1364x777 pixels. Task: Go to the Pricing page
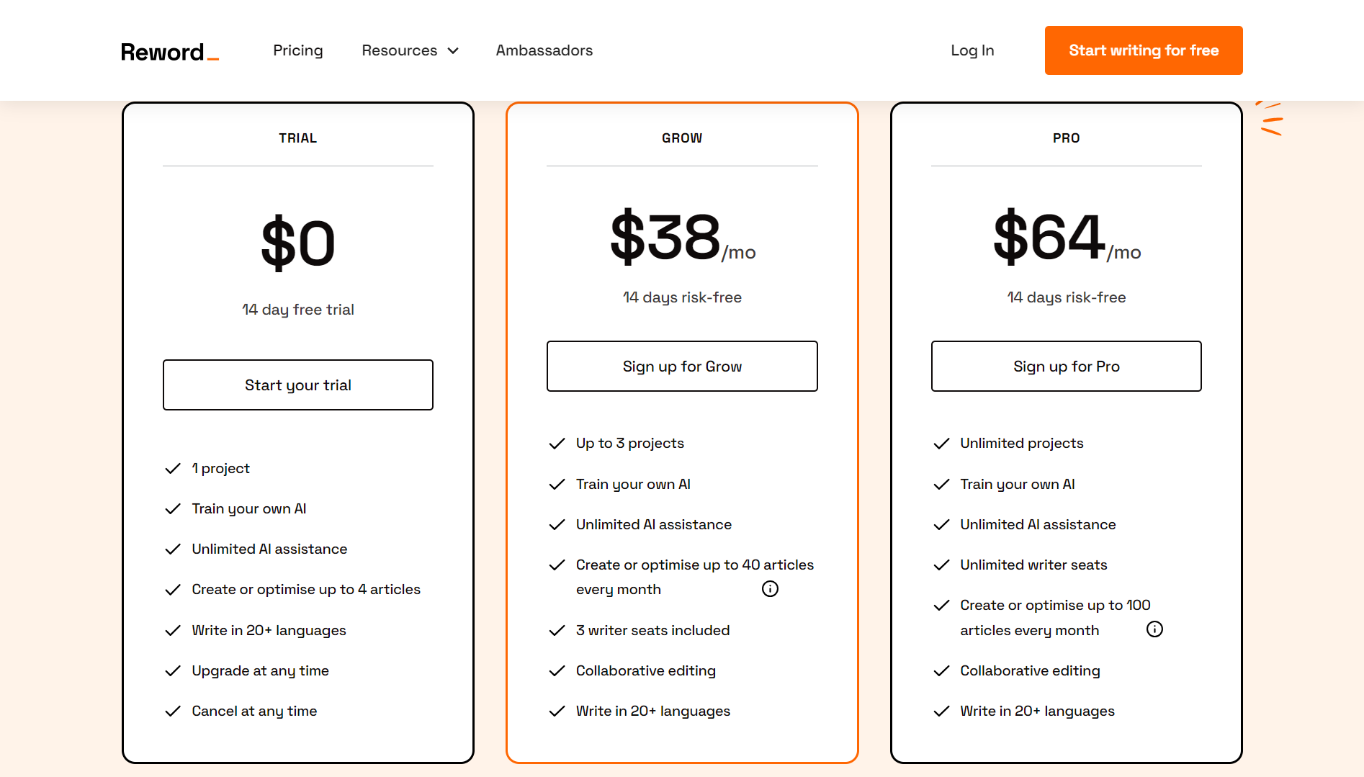(x=297, y=50)
